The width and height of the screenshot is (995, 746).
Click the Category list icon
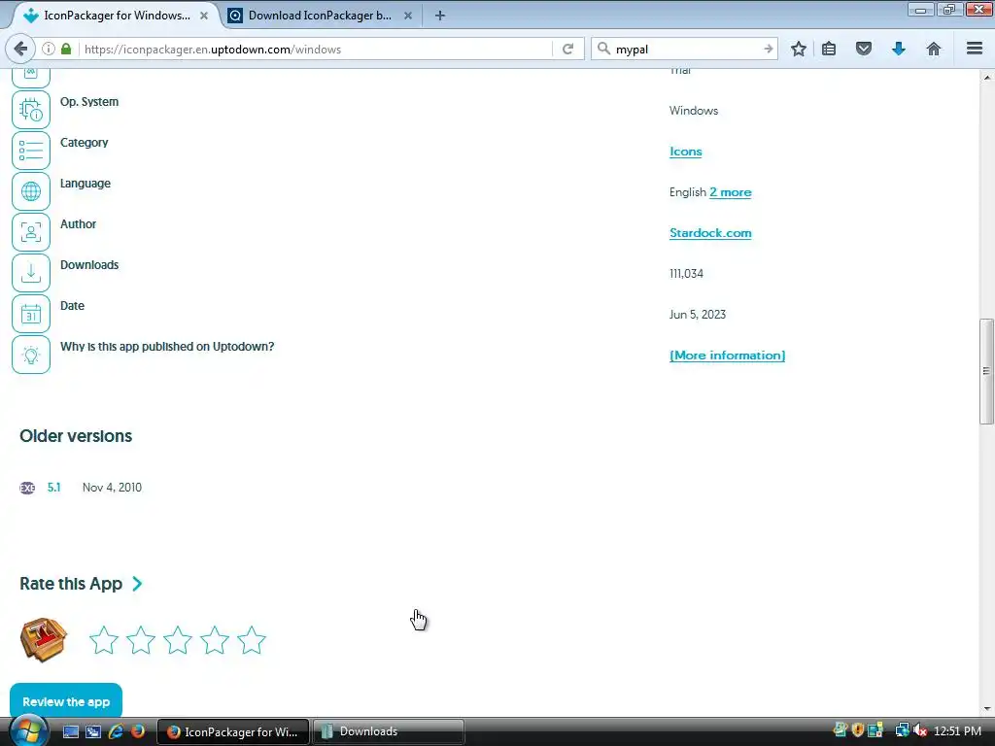click(x=30, y=151)
